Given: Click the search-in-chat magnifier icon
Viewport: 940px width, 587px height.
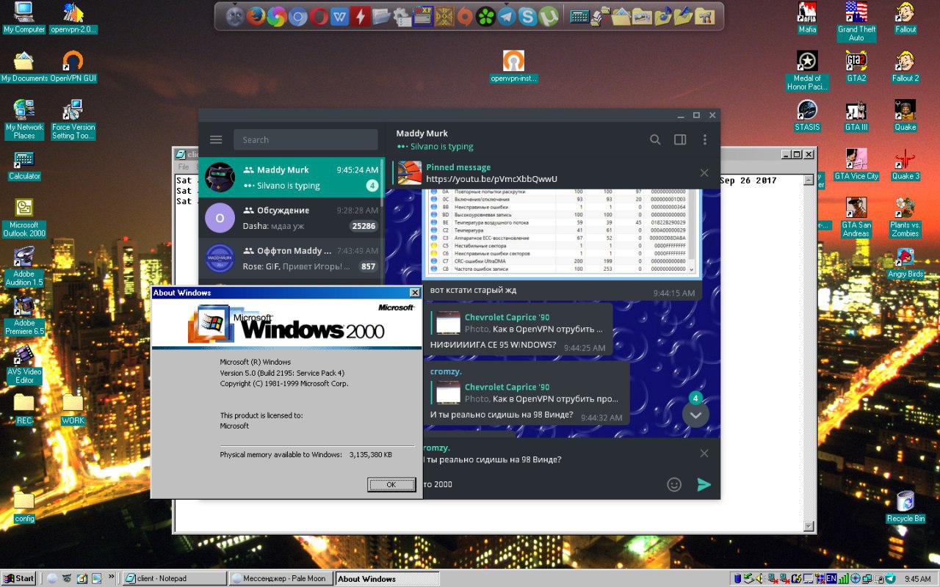Looking at the screenshot, I should click(x=655, y=139).
